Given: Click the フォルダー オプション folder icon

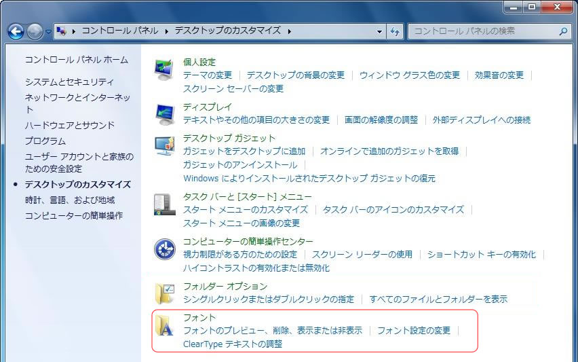Looking at the screenshot, I should (x=164, y=293).
